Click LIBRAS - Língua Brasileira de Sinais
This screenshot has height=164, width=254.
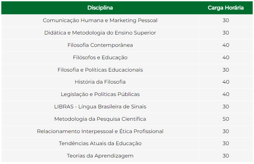click(100, 107)
